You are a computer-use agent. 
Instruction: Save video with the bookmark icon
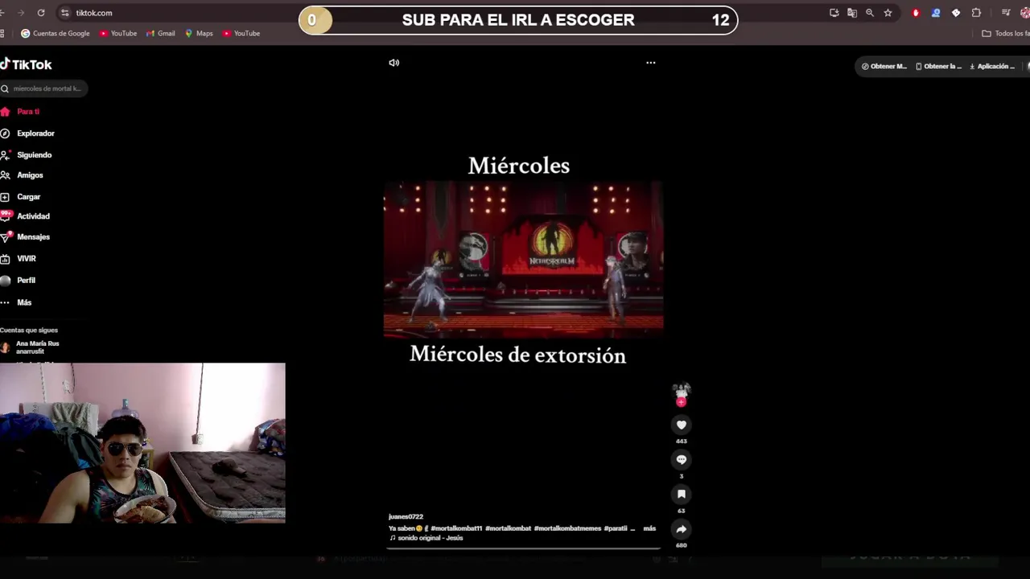coord(681,494)
